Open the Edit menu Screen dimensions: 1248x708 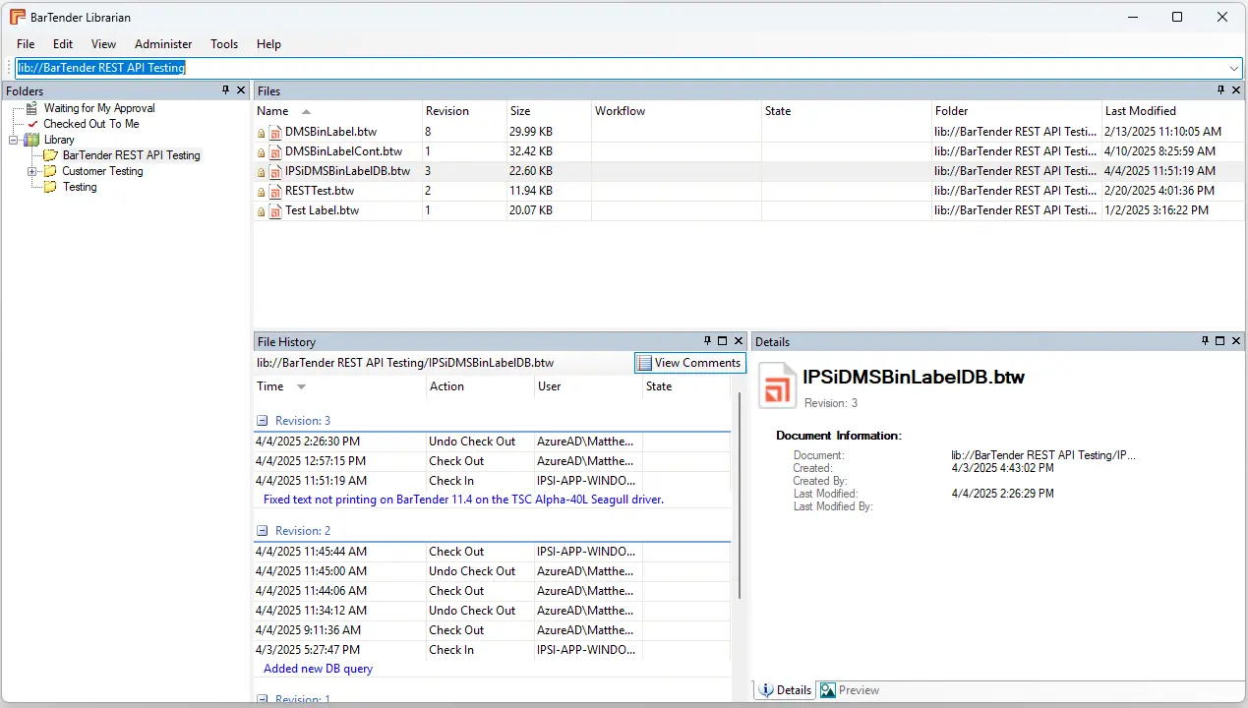point(63,44)
